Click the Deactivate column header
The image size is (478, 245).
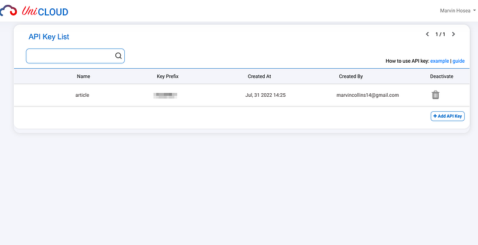[x=442, y=76]
